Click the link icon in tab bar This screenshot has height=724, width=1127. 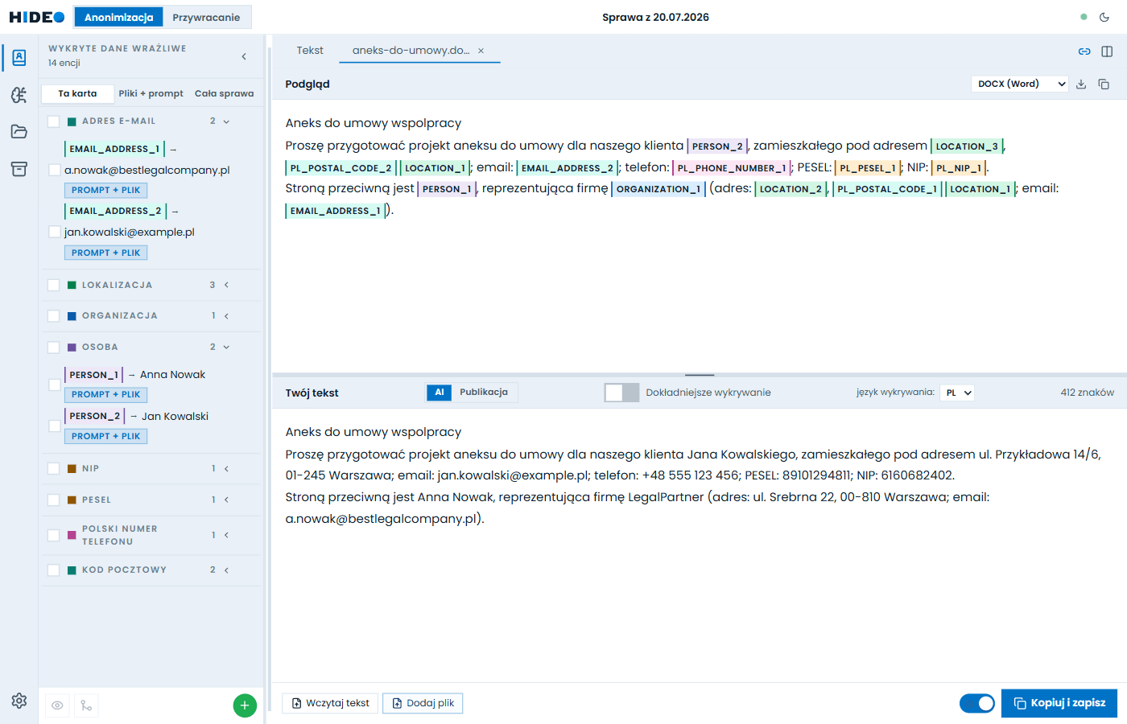tap(1084, 51)
